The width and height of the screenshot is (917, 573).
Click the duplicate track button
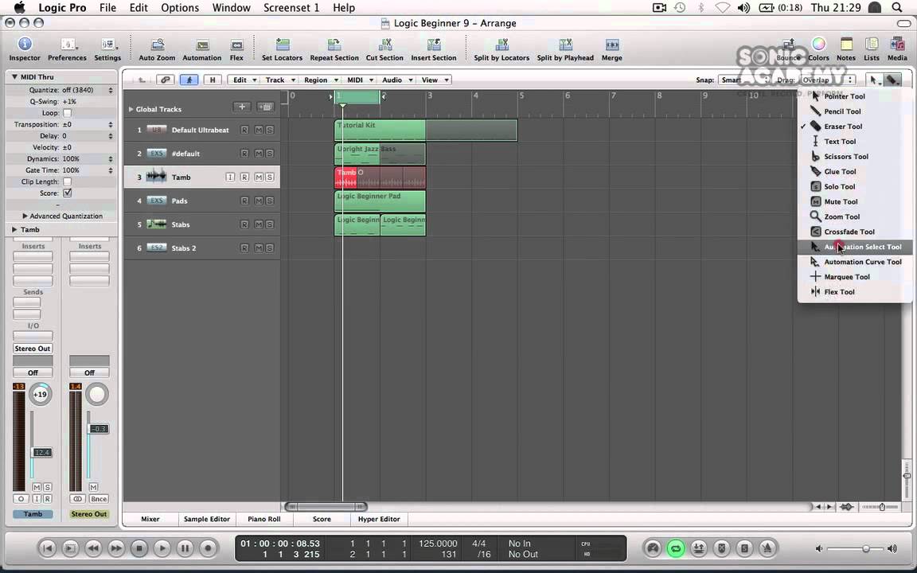pos(266,107)
